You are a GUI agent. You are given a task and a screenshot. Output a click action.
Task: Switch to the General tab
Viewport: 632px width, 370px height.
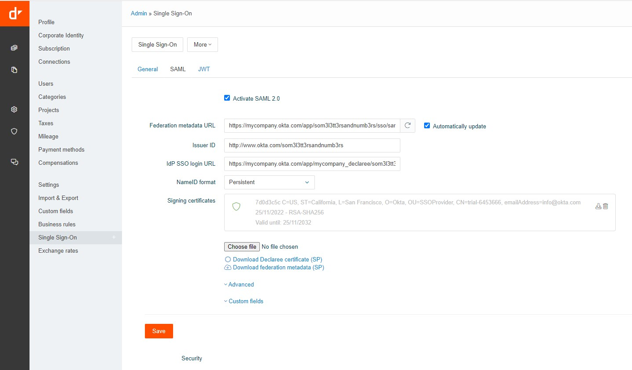(x=148, y=69)
